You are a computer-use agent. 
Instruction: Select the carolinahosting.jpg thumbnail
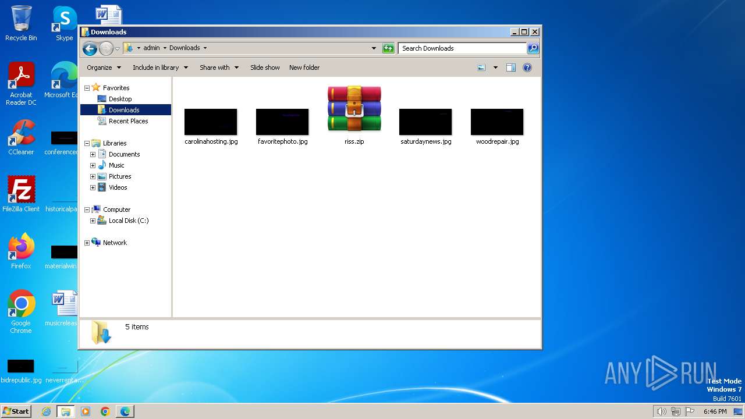(211, 122)
